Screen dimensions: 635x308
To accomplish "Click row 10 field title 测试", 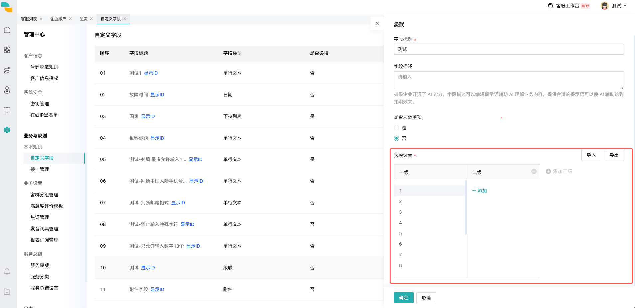I will [134, 268].
